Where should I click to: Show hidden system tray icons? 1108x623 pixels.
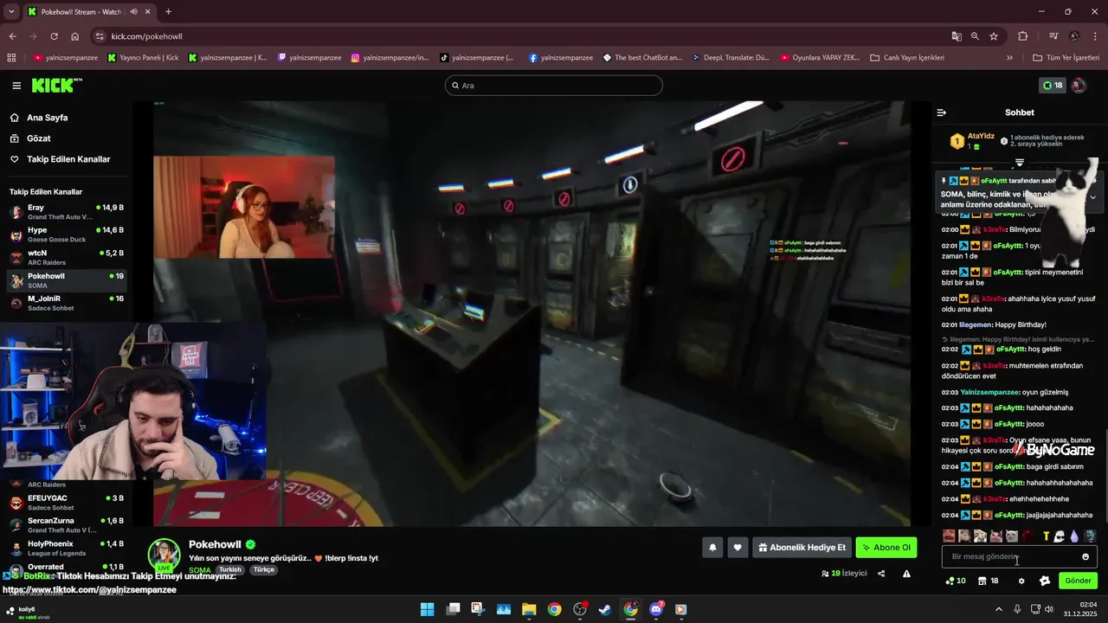(999, 609)
